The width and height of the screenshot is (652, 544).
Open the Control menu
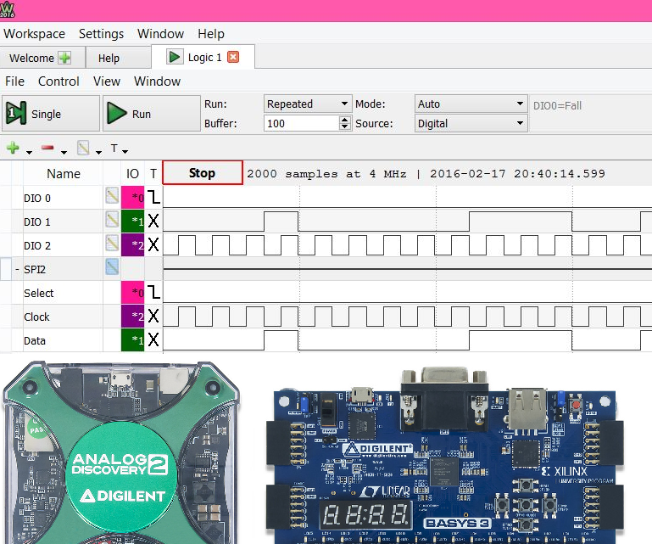[x=59, y=81]
